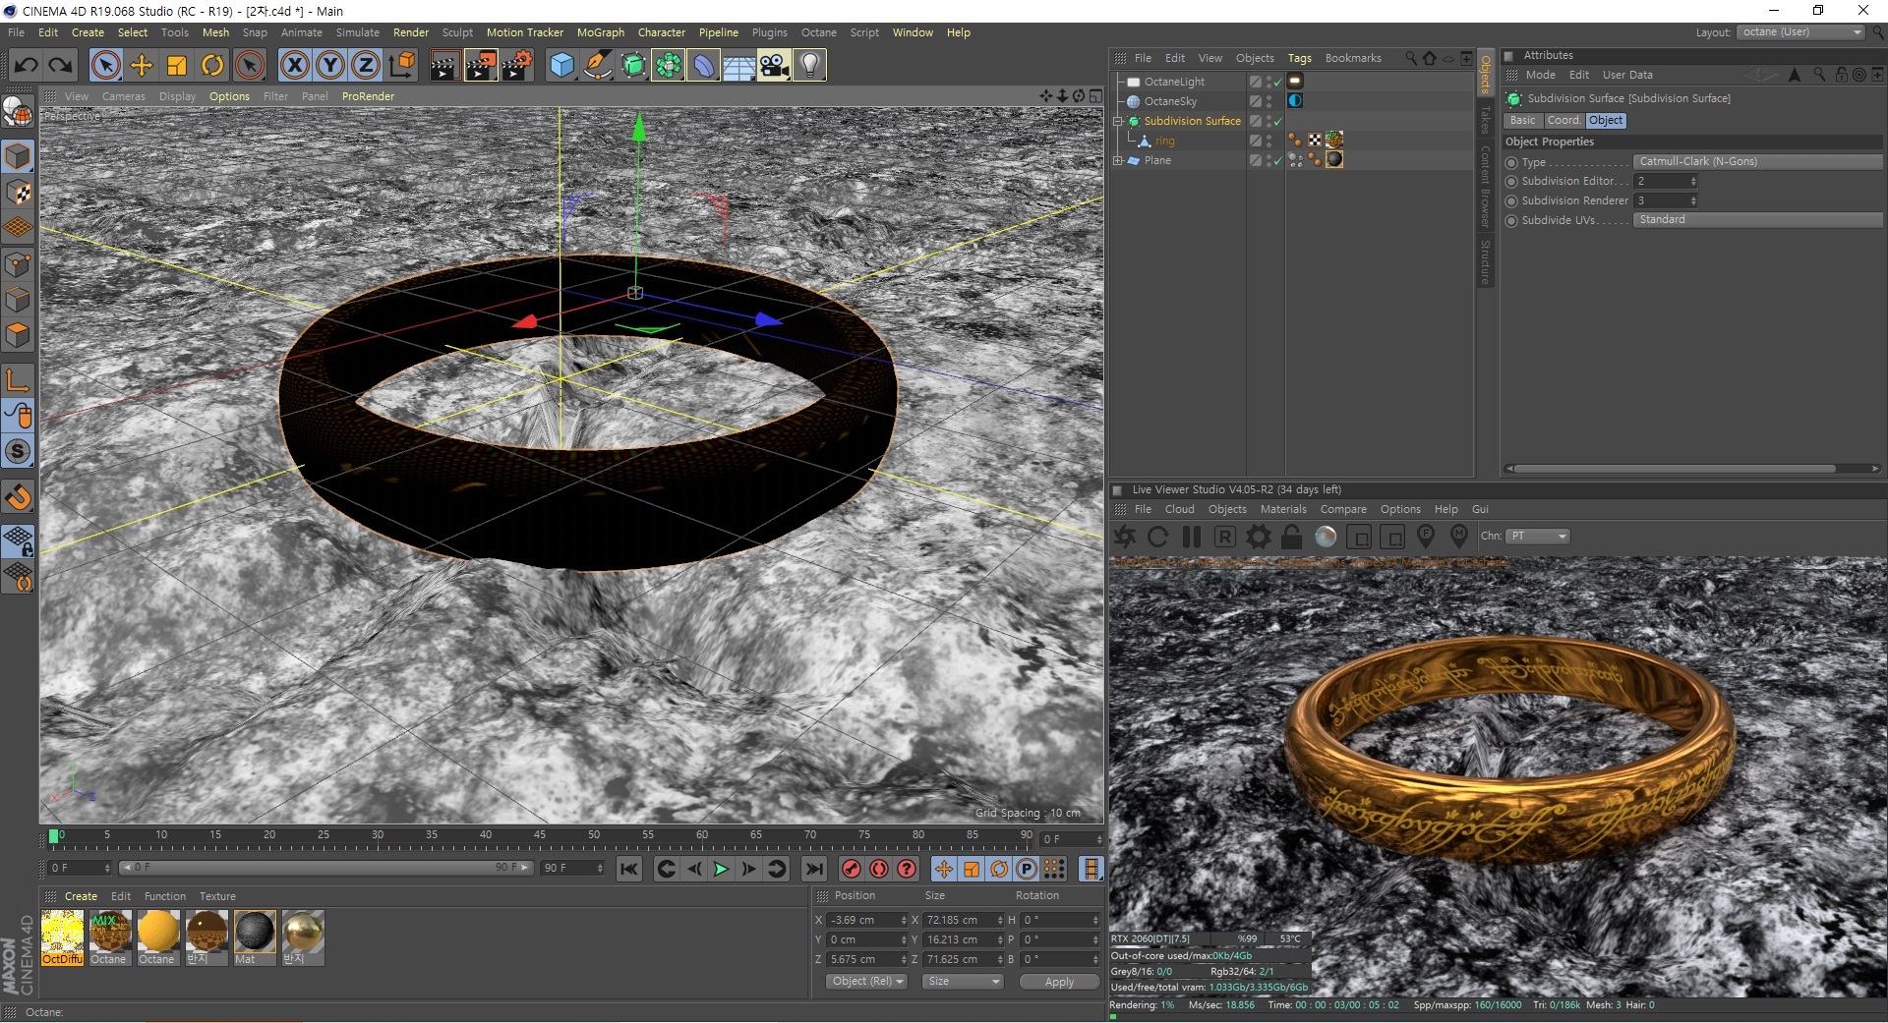Click the Undo arrow in top toolbar
This screenshot has height=1023, width=1888.
[27, 66]
